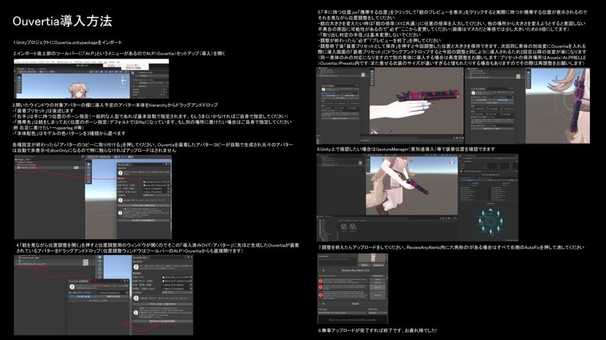Click the first prefab icon in step 6 Project panel
This screenshot has width=606, height=340.
[x=344, y=227]
